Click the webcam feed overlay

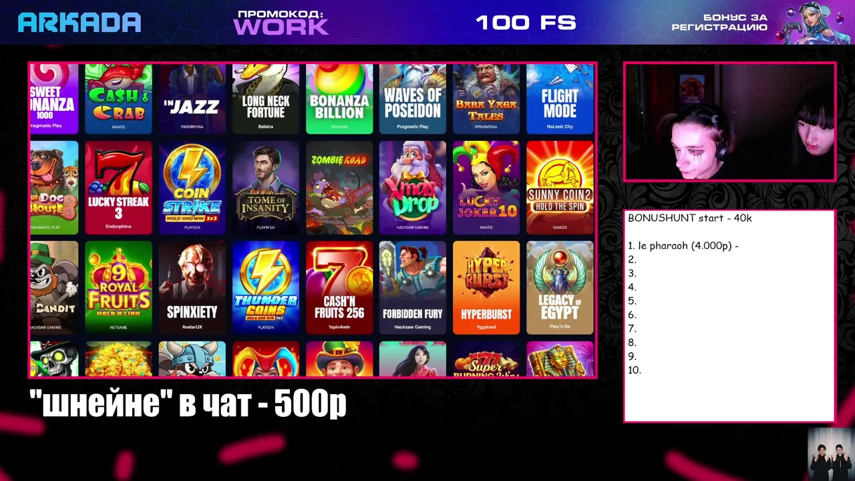tap(729, 122)
